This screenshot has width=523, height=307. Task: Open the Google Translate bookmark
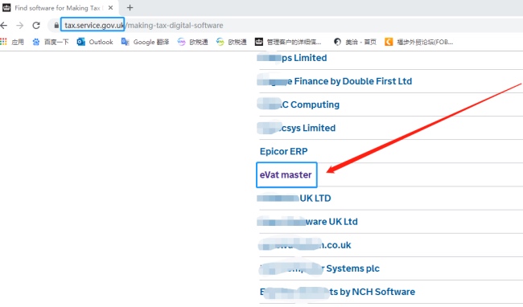(145, 42)
